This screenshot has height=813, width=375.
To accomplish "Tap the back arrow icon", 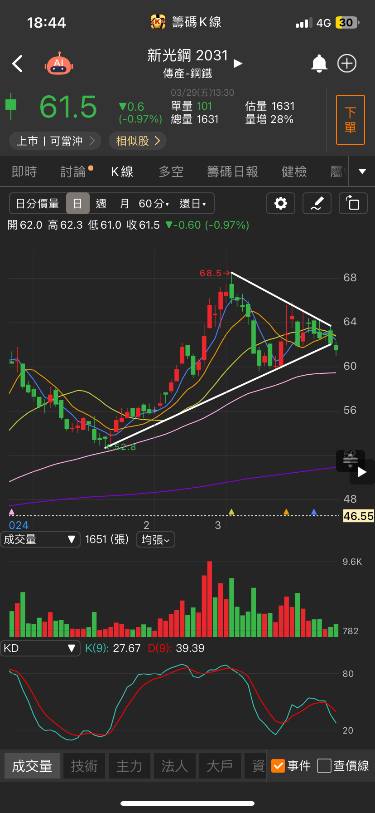I will point(17,64).
